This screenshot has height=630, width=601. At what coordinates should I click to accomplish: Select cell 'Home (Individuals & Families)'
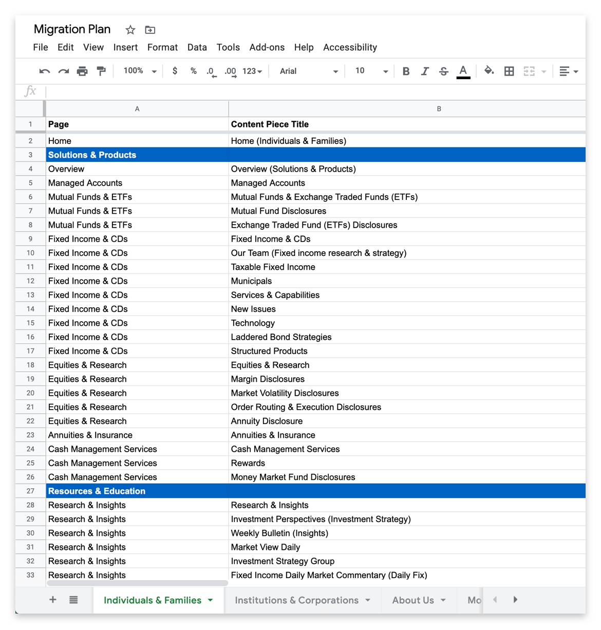(x=407, y=141)
